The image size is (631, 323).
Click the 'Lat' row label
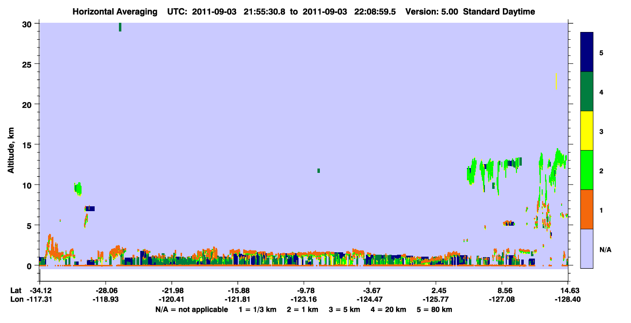tap(16, 291)
